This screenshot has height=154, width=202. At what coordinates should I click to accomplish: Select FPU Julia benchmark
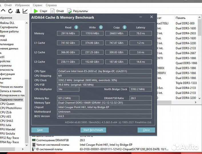[x=5, y=125]
